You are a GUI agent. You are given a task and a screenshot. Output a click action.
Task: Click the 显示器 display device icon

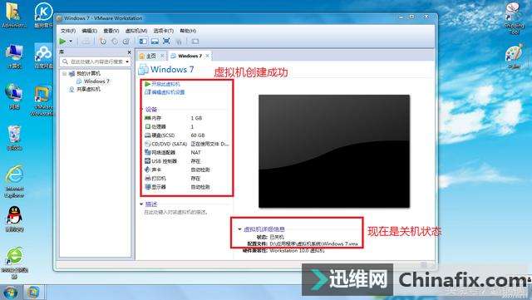pos(148,187)
